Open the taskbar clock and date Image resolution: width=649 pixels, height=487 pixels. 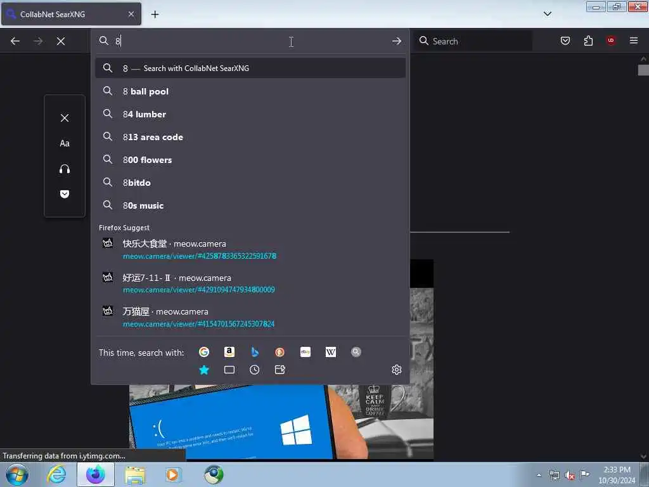(617, 475)
